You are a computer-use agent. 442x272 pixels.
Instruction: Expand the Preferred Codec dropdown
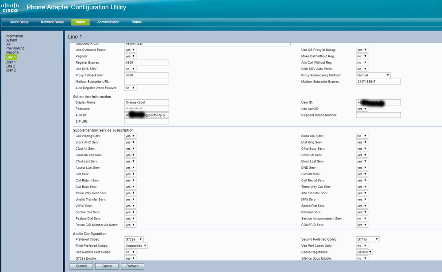[134, 239]
